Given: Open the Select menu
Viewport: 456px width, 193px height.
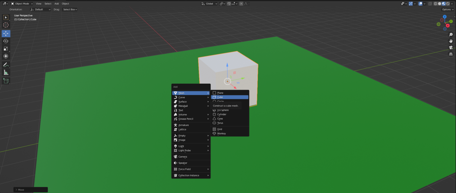Looking at the screenshot, I should click(x=48, y=4).
